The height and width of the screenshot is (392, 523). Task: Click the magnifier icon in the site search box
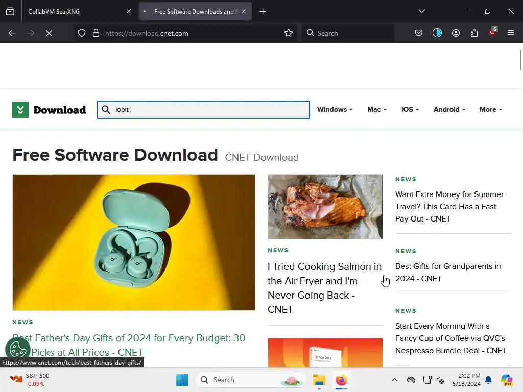[x=106, y=110]
